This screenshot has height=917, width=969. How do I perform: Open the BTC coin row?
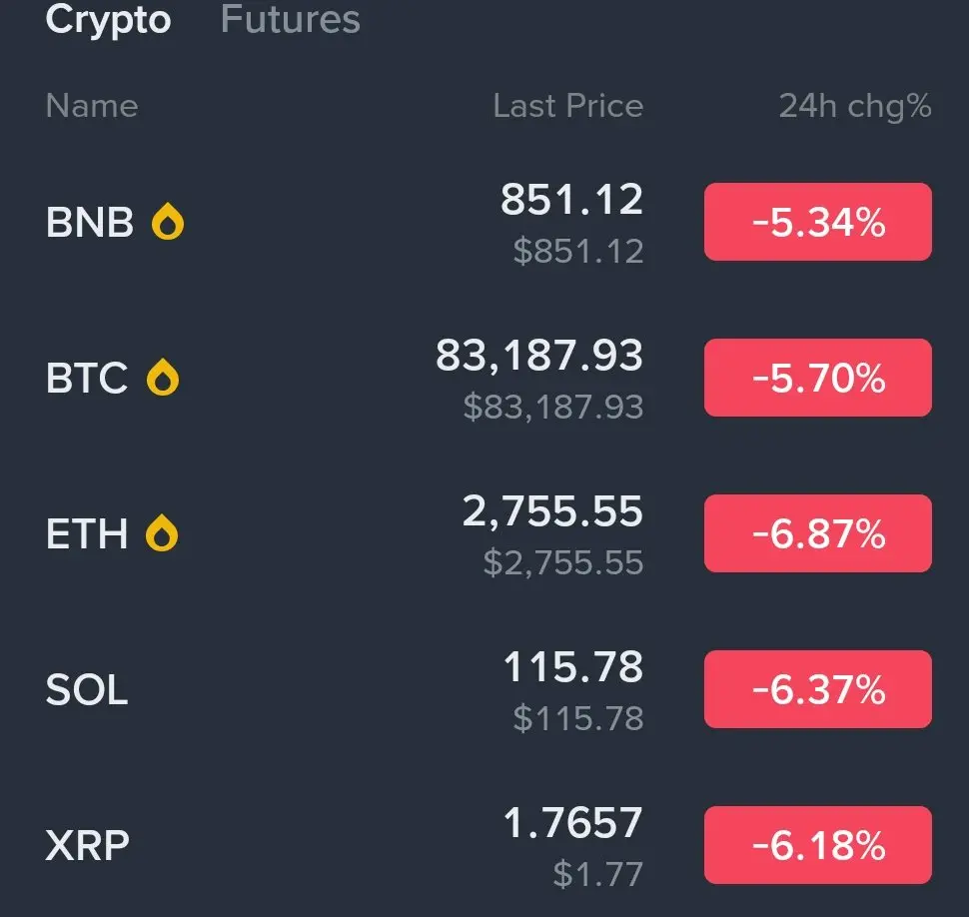click(87, 379)
